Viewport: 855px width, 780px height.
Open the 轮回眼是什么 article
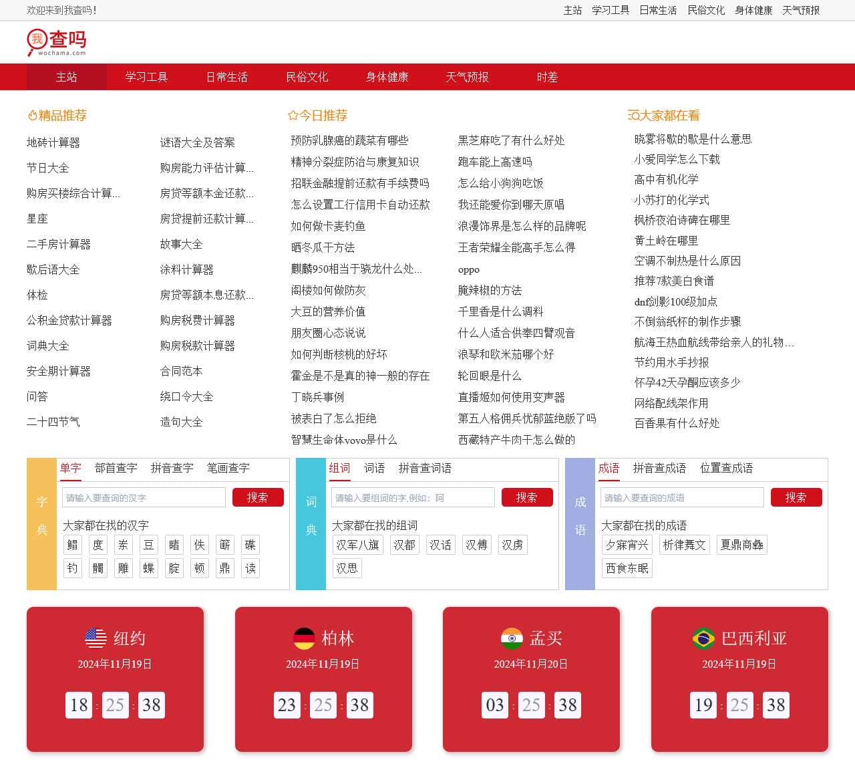coord(490,376)
